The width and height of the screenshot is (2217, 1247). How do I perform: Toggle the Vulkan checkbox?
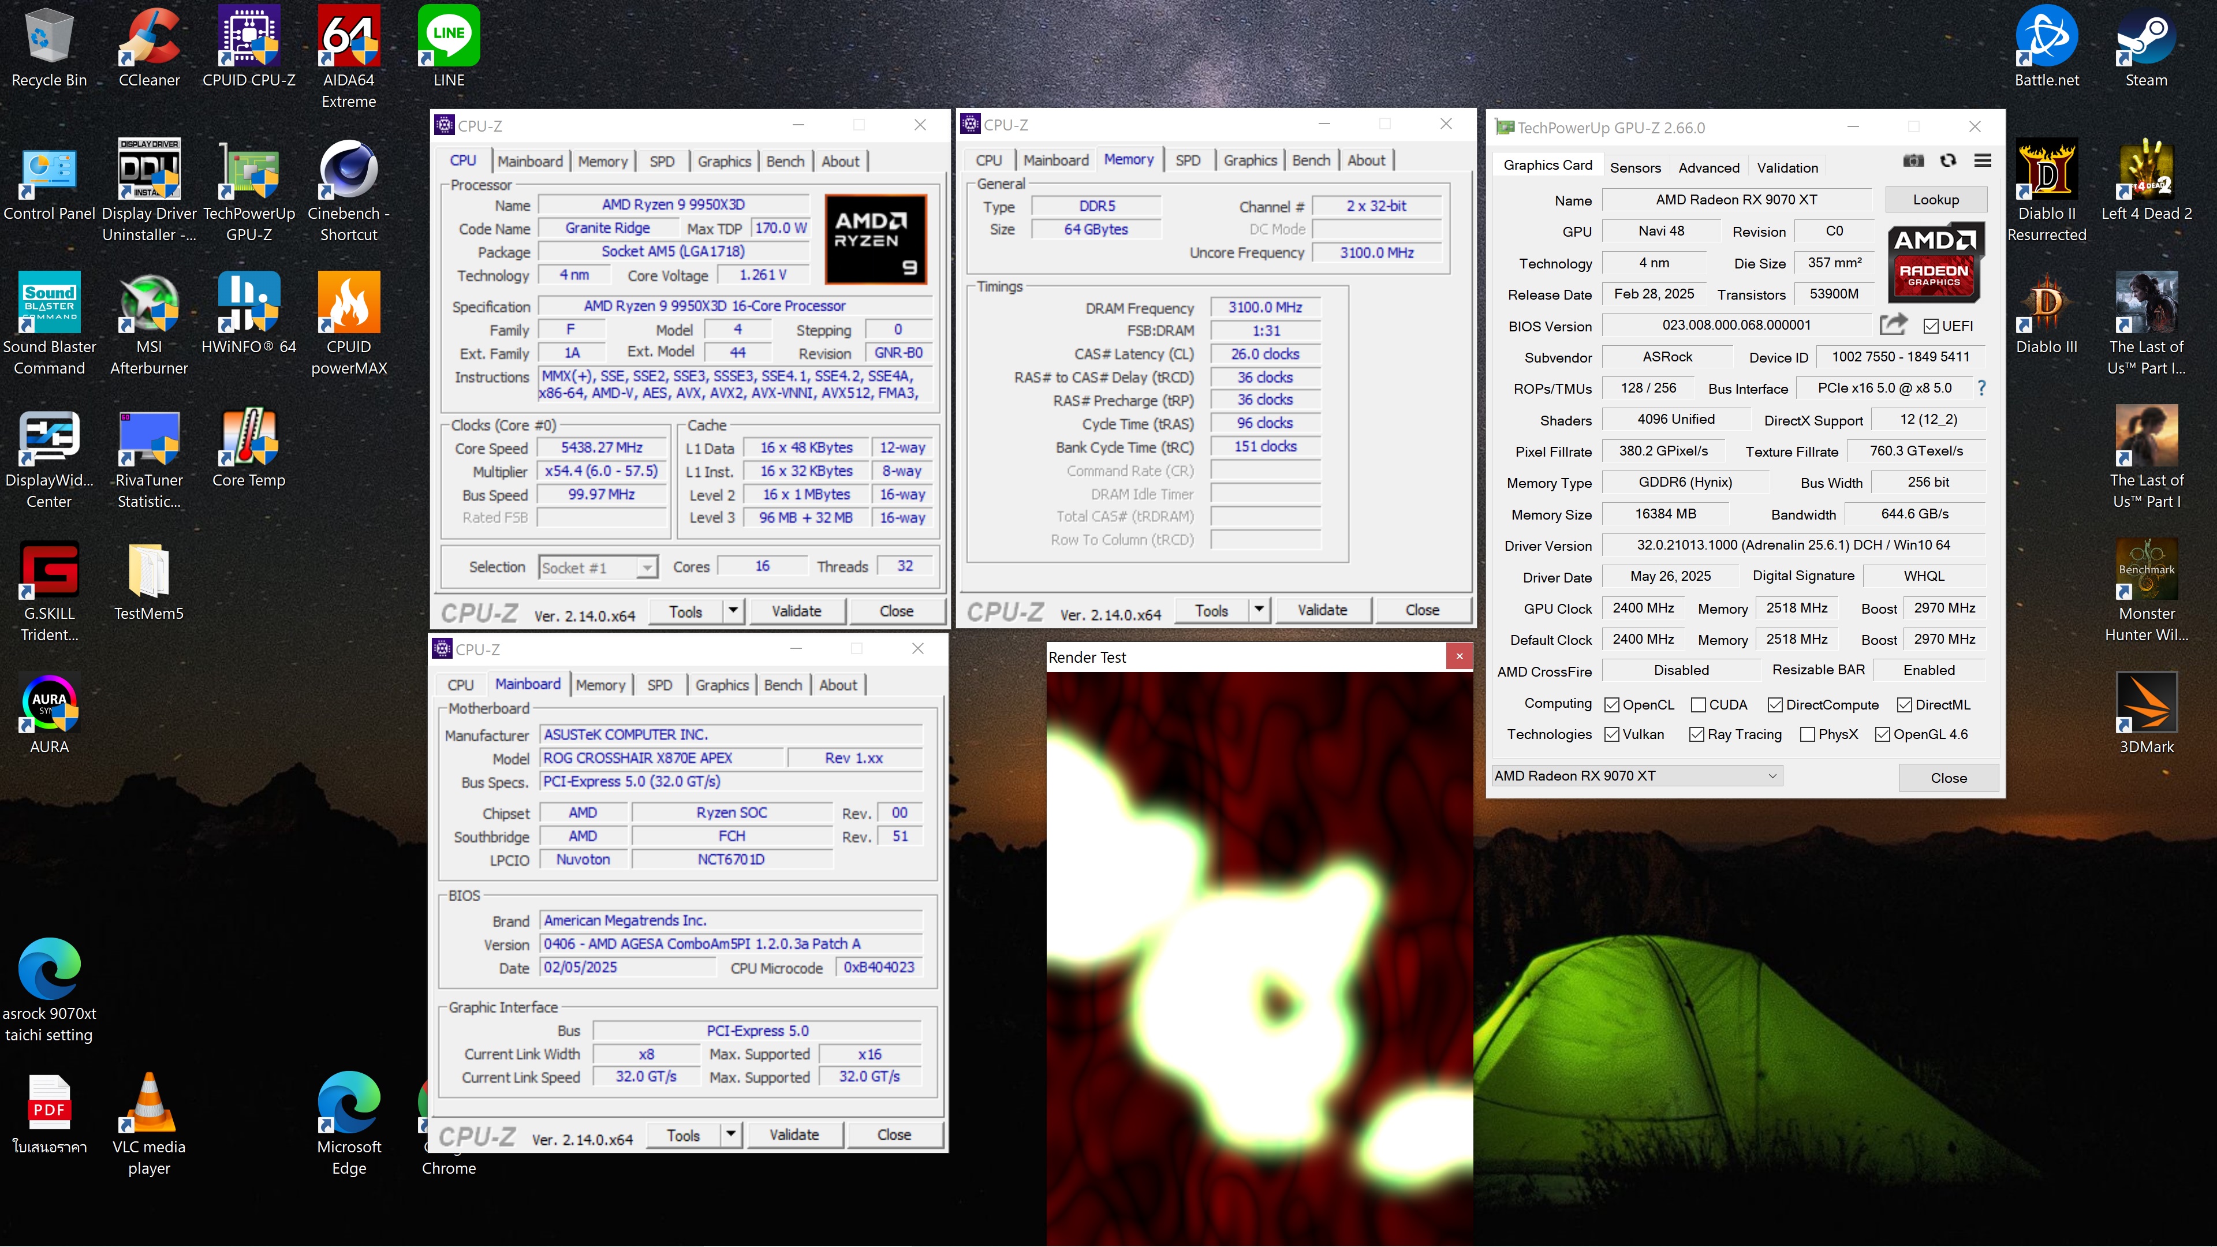click(x=1612, y=734)
